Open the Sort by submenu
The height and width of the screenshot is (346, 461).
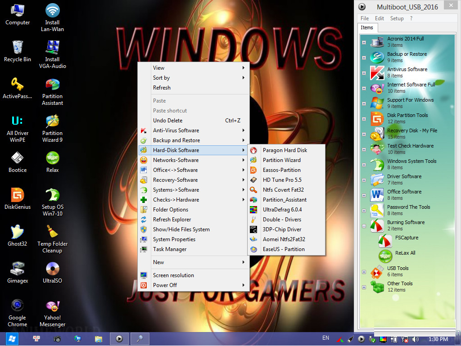click(194, 77)
